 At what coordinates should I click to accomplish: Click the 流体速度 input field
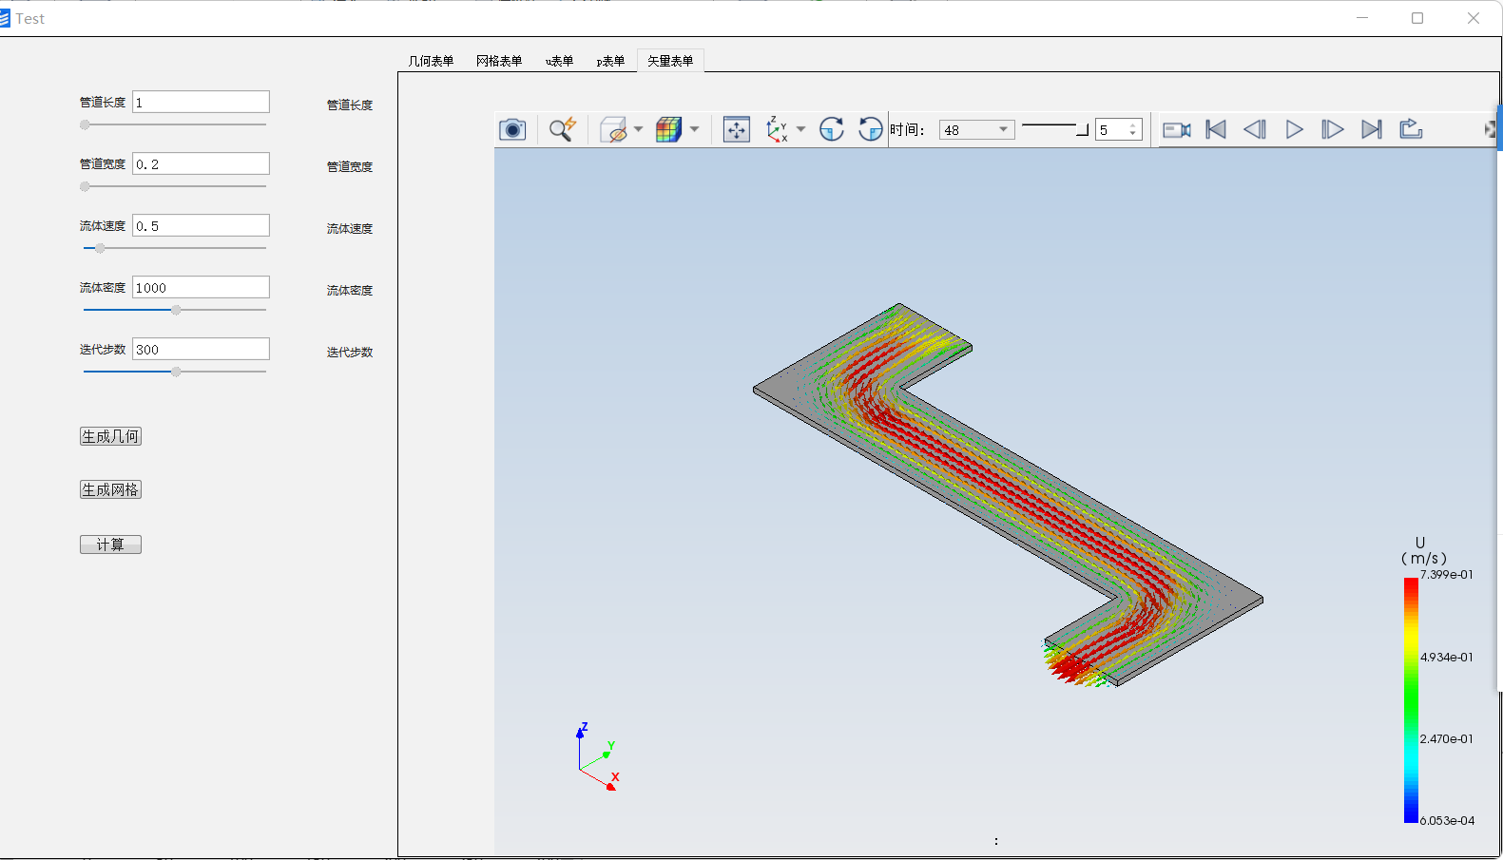pyautogui.click(x=201, y=225)
